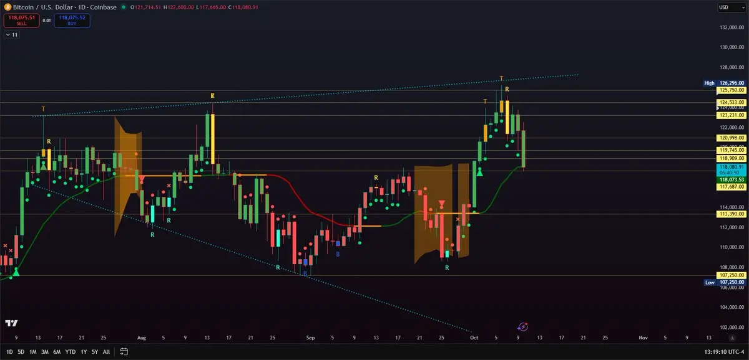Viewport: 749px width, 360px height.
Task: Select the 5D date range
Action: point(21,352)
